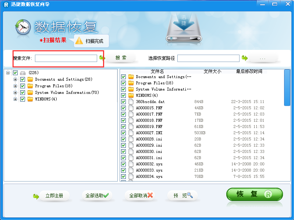Click the file icon of A0000034.sys
This screenshot has width=294, height=220.
pyautogui.click(x=131, y=176)
